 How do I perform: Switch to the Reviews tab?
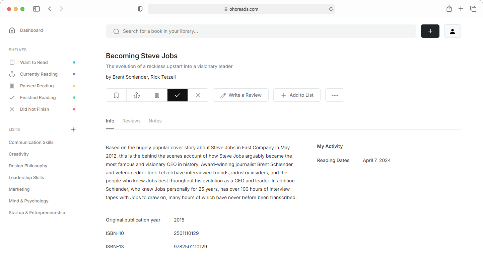[131, 121]
